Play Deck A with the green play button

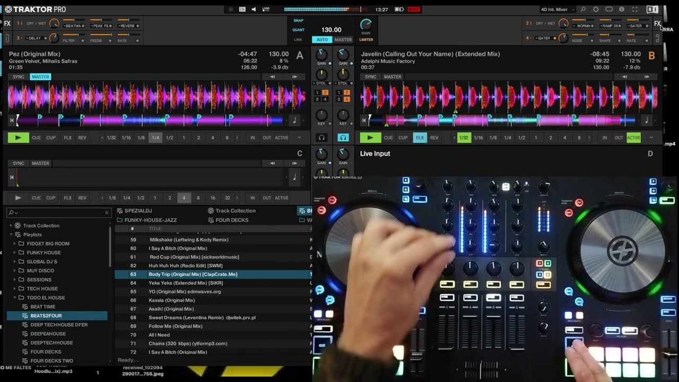pos(18,137)
